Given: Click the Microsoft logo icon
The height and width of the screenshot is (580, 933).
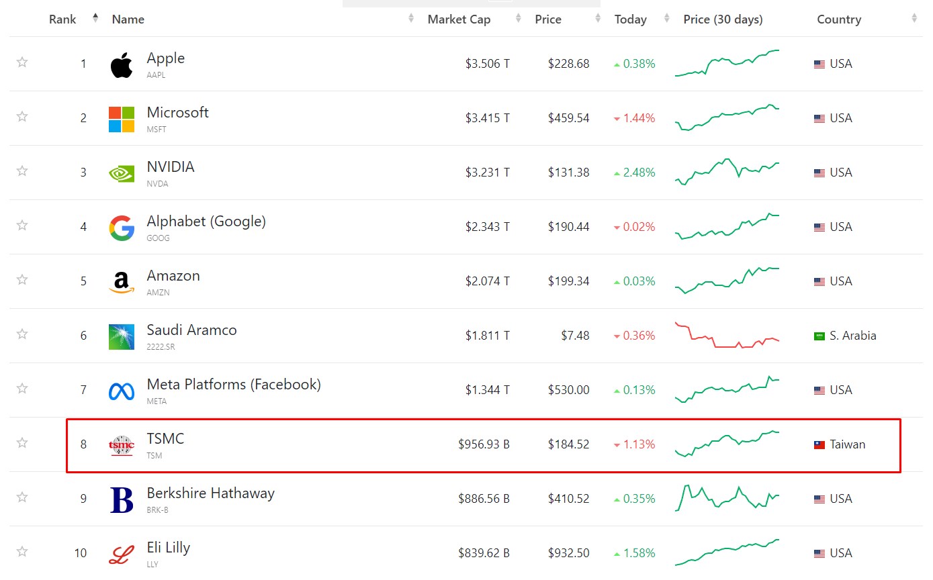Looking at the screenshot, I should [122, 119].
